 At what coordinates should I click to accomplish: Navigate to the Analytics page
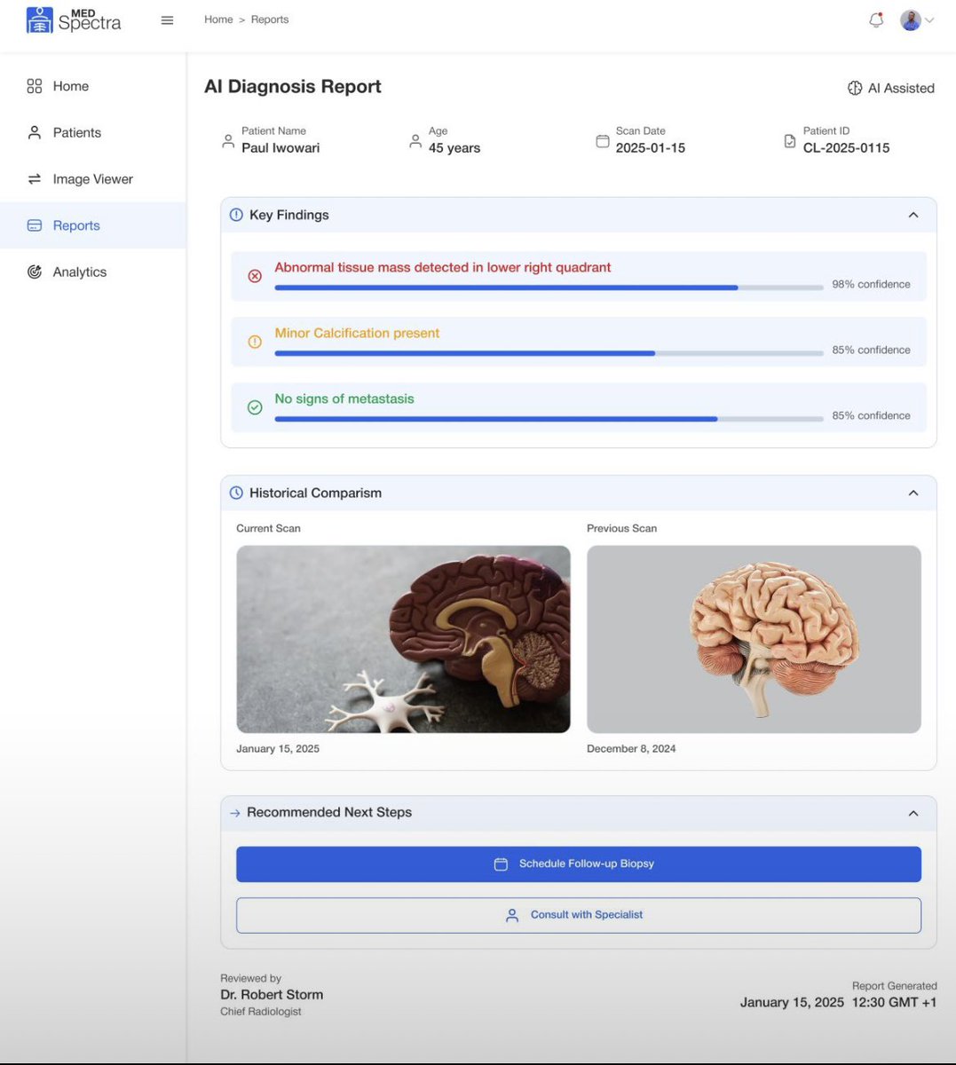80,272
